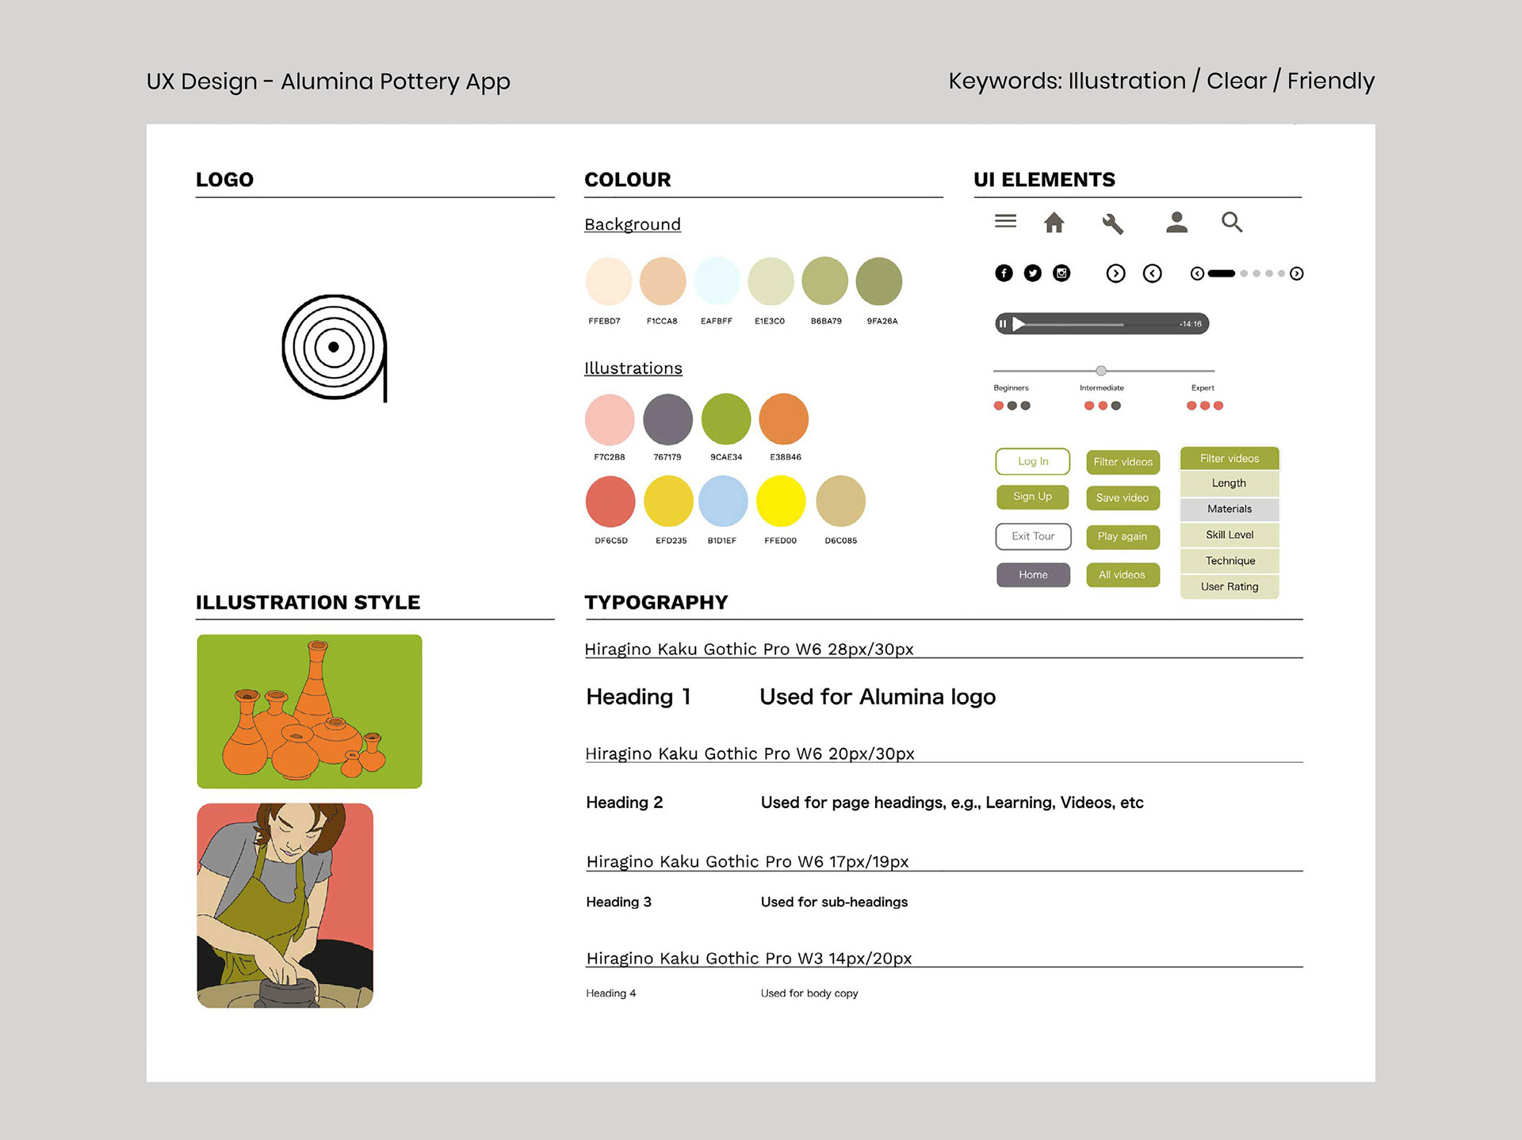Click the Heading 4 sample text
The image size is (1522, 1140).
pyautogui.click(x=611, y=993)
